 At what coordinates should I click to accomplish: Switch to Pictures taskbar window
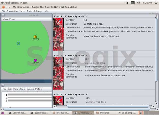click(x=105, y=113)
